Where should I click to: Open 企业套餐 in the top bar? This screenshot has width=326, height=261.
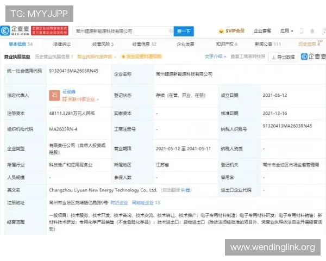(262, 31)
